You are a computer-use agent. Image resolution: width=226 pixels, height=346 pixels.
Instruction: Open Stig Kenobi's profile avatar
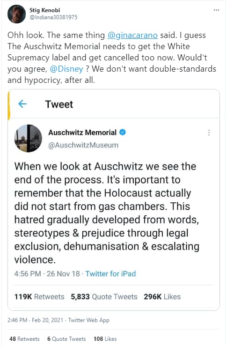tap(16, 14)
